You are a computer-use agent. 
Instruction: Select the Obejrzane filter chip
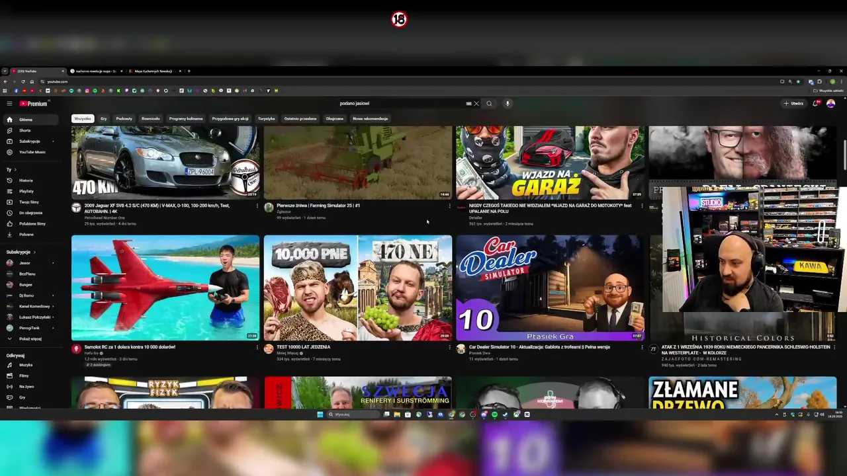pyautogui.click(x=335, y=118)
